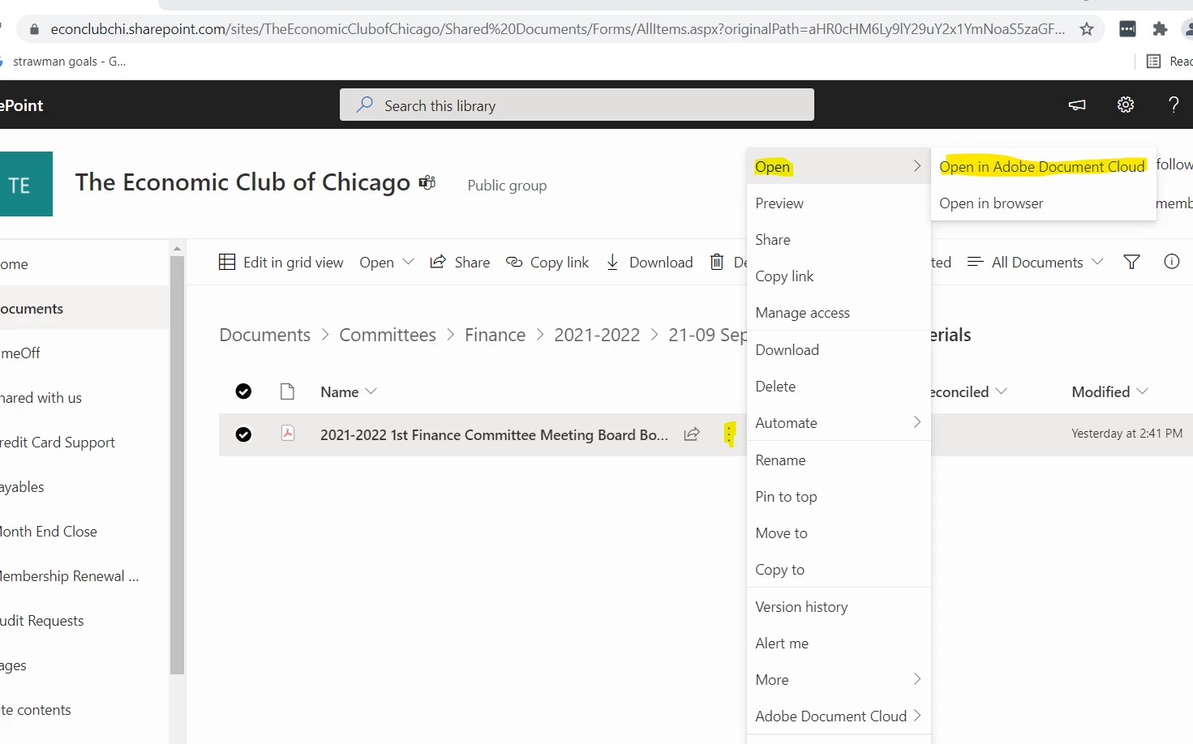Open The Economic Club of Chicago site title

coord(242,182)
